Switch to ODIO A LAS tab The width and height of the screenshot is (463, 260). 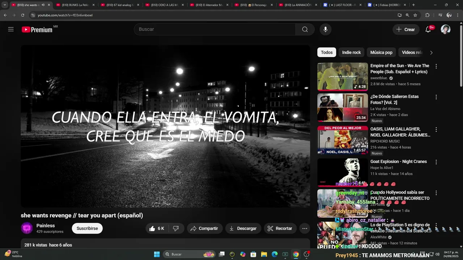click(164, 5)
